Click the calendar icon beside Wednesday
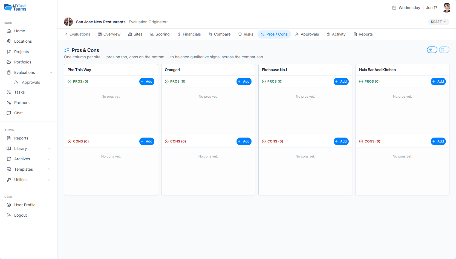 [x=394, y=8]
